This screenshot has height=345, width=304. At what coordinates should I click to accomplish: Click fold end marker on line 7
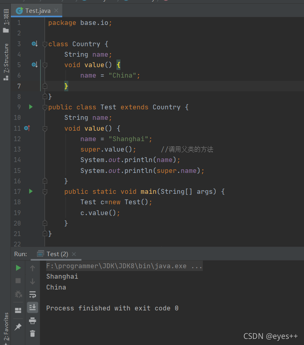point(45,86)
